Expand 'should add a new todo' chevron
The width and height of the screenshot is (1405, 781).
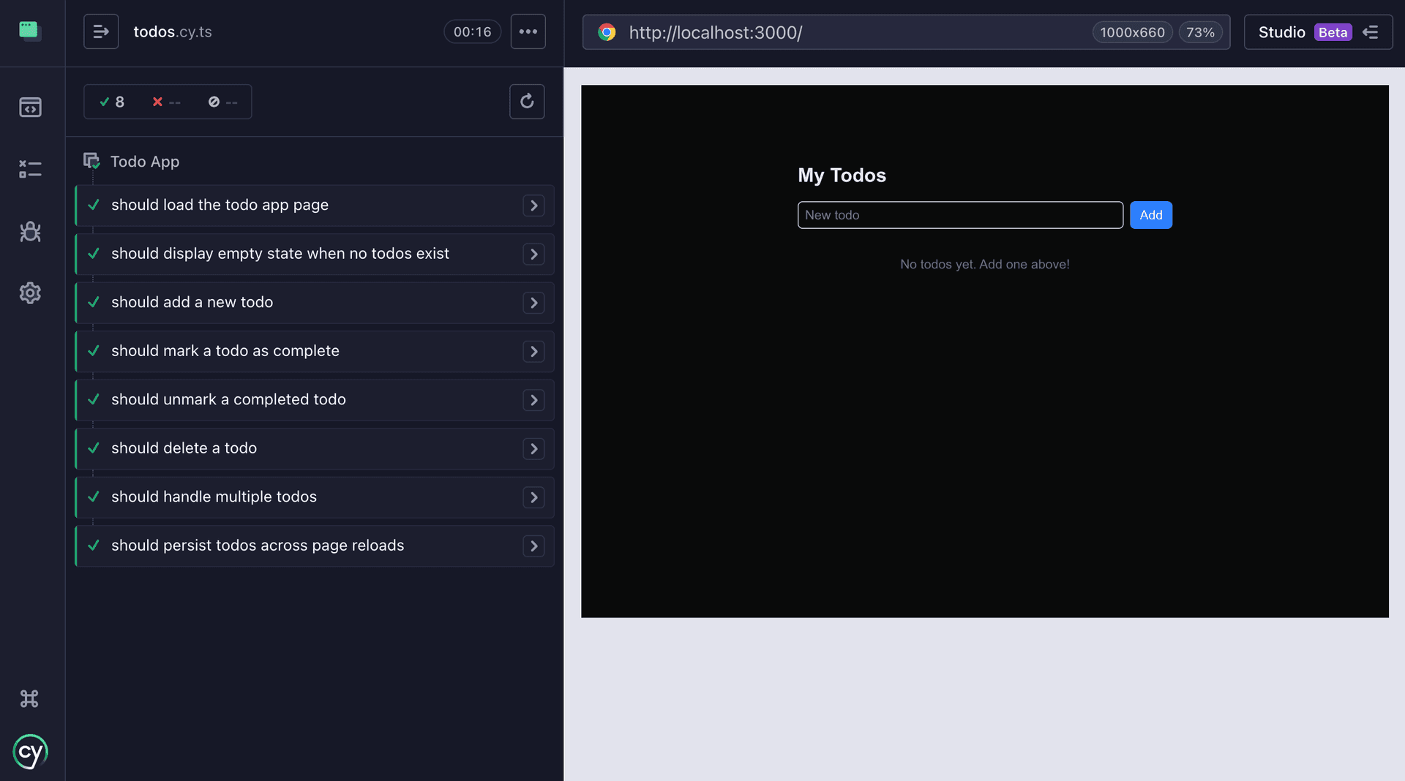(533, 303)
